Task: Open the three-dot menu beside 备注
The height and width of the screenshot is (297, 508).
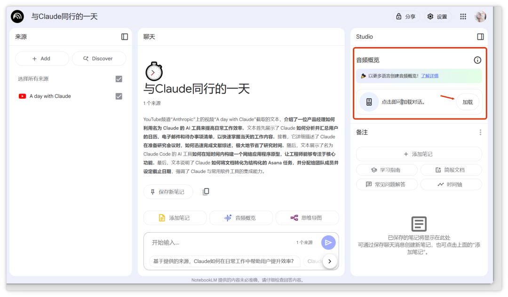Action: click(x=480, y=133)
